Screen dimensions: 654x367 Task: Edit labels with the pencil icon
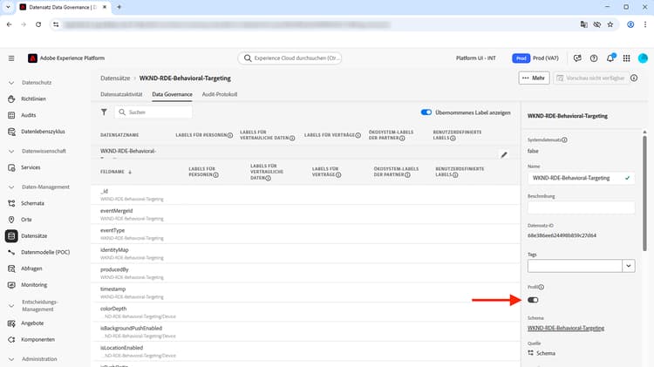(504, 154)
